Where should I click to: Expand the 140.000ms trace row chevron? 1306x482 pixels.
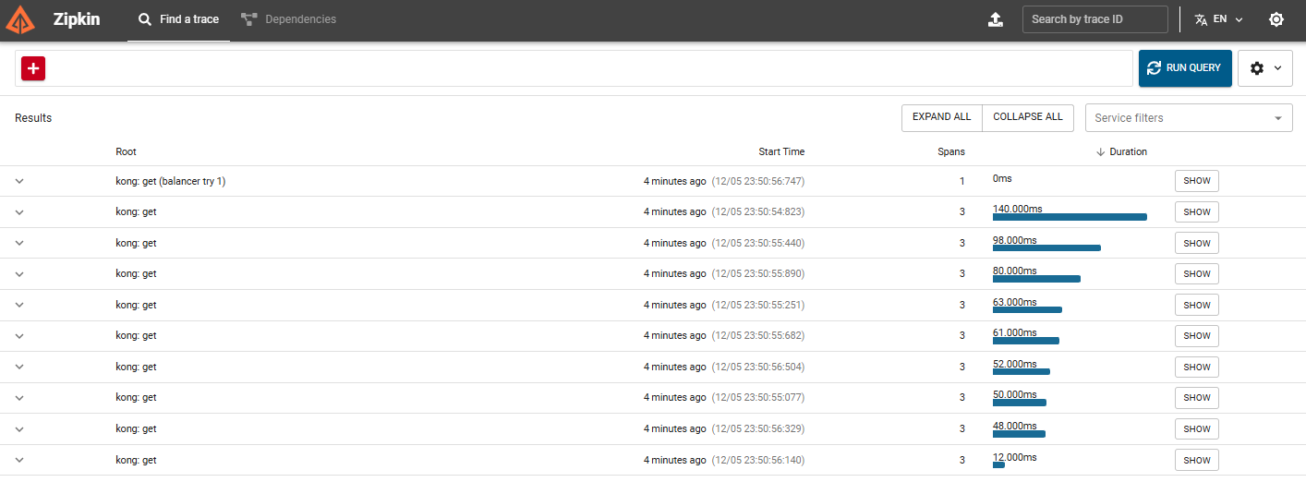19,212
